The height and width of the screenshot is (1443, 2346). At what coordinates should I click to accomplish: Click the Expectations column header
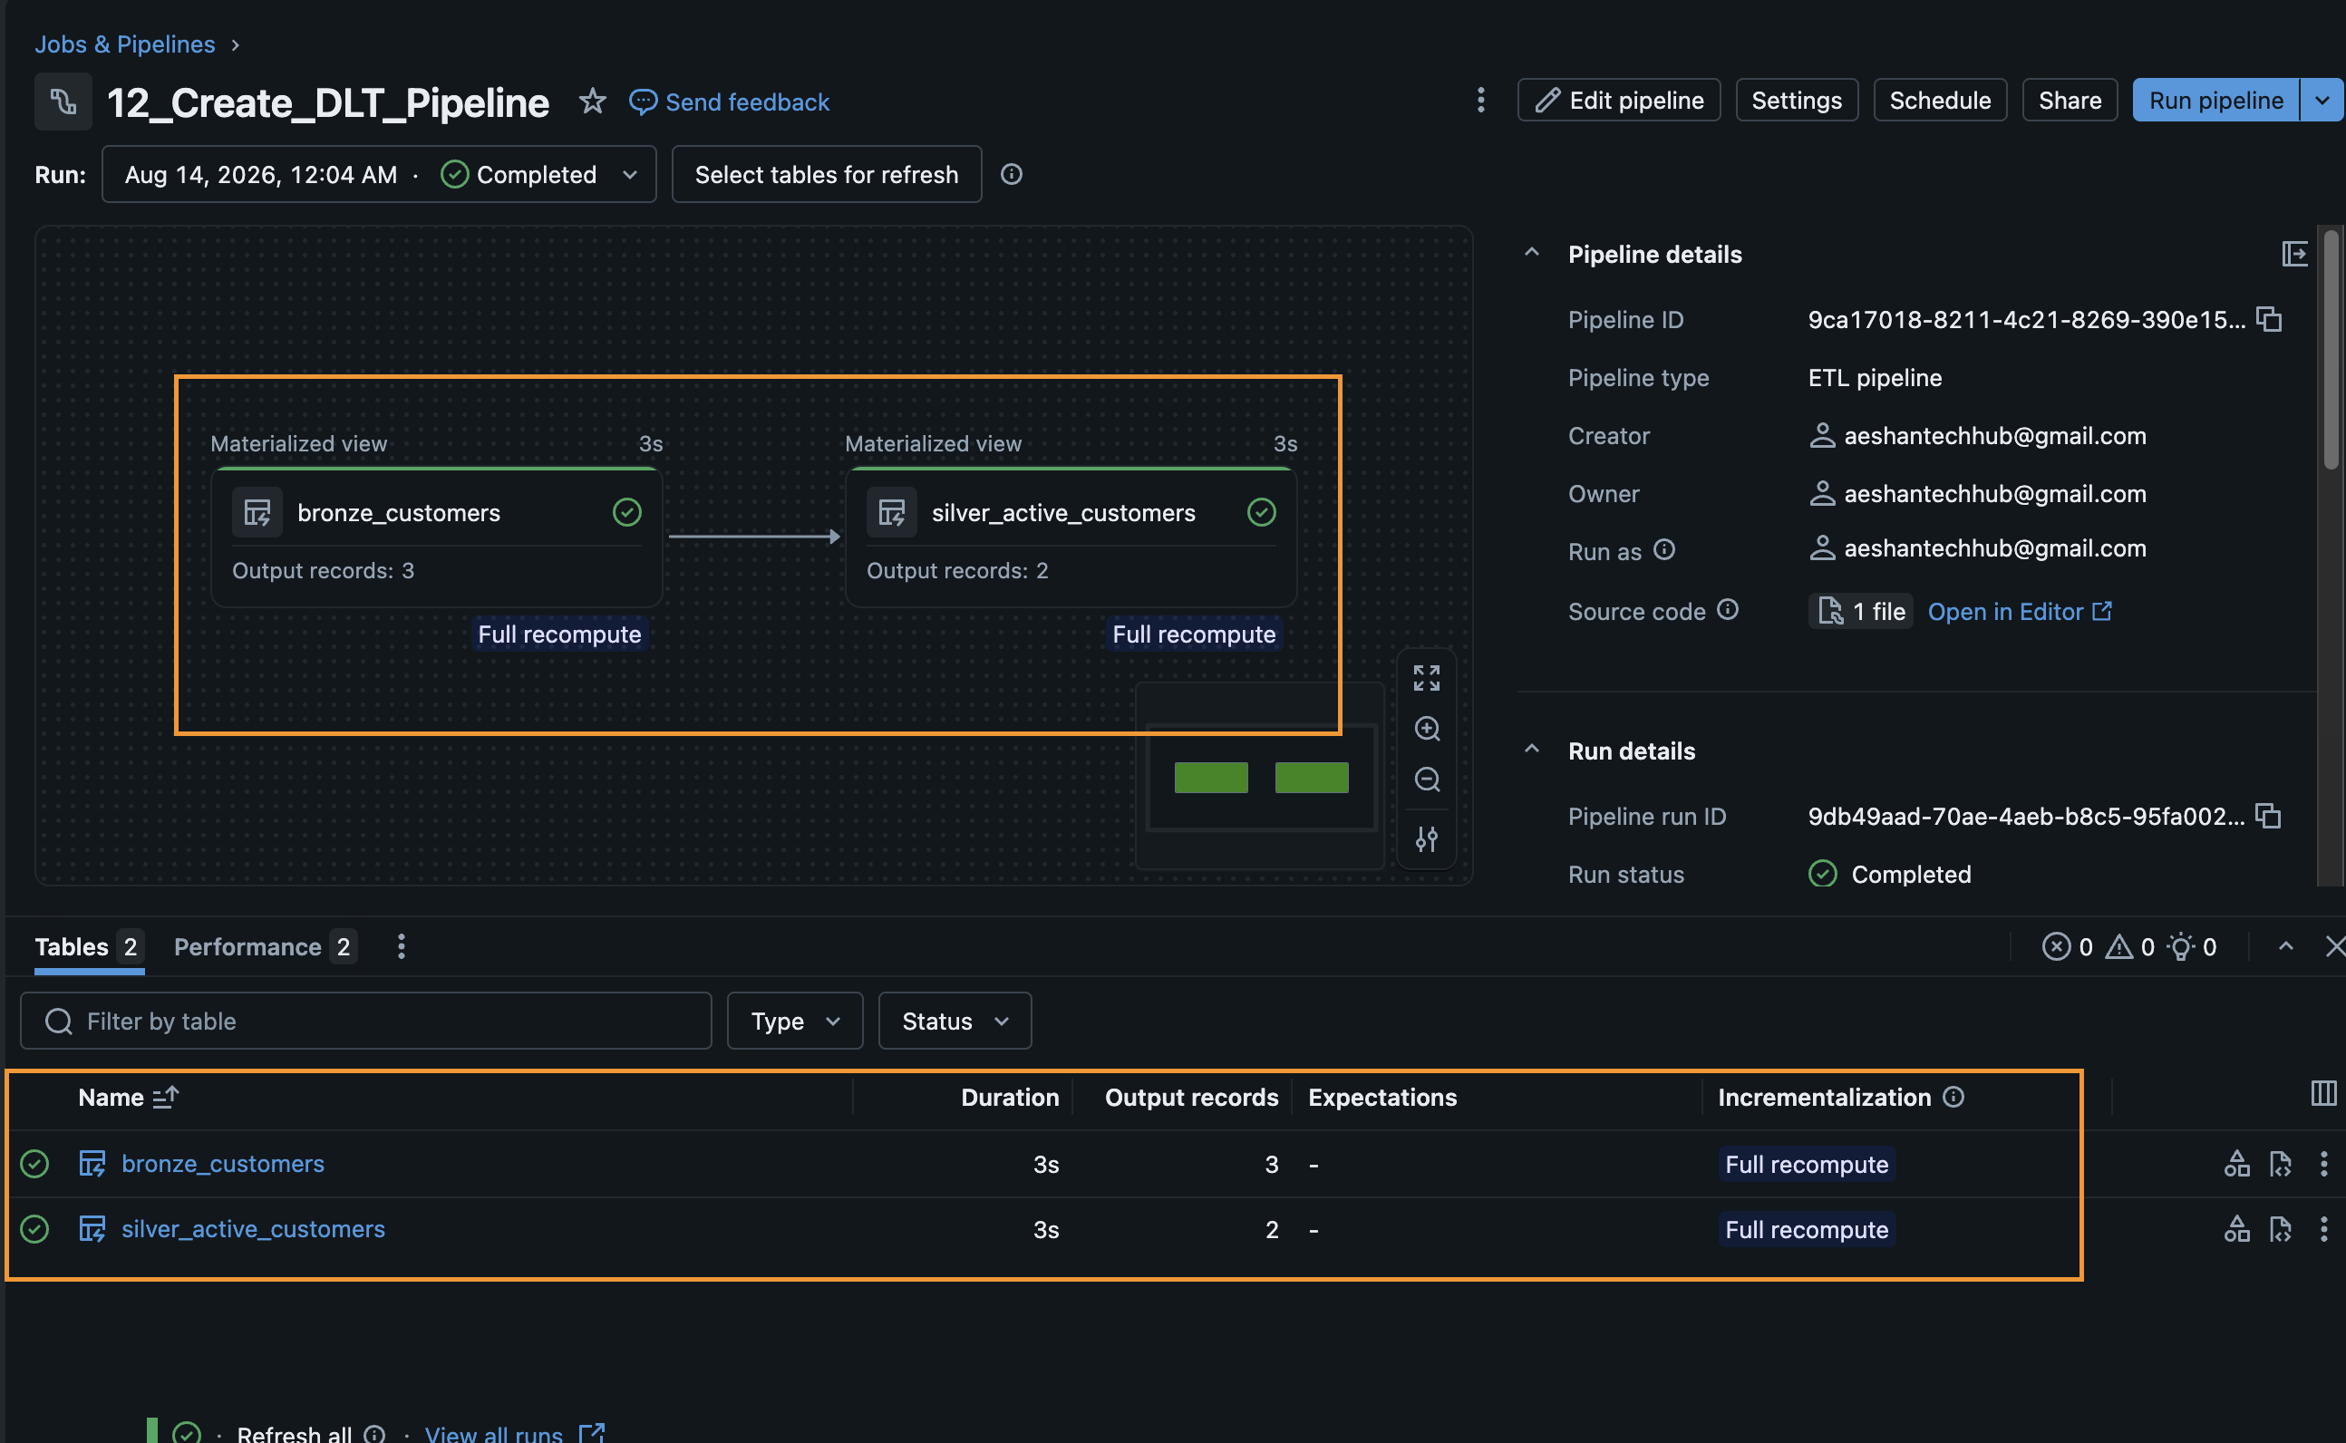coord(1382,1098)
